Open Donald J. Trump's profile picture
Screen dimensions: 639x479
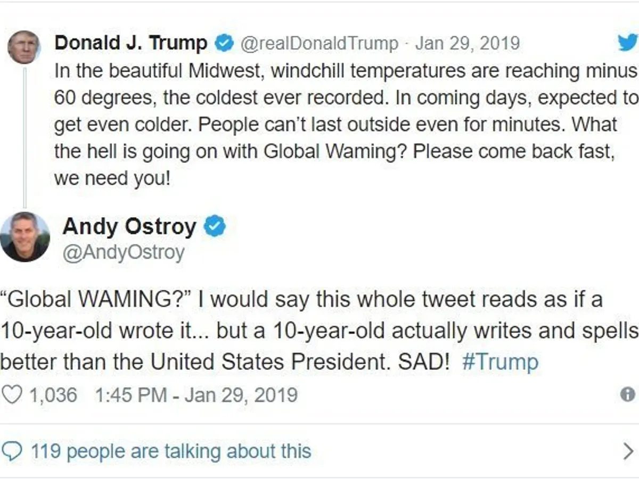tap(23, 47)
